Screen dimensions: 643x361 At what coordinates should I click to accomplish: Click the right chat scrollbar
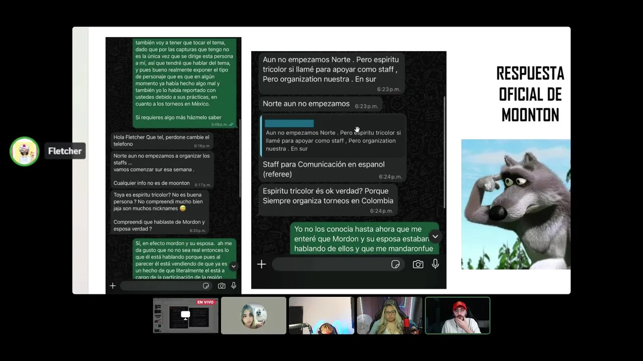coord(444,153)
